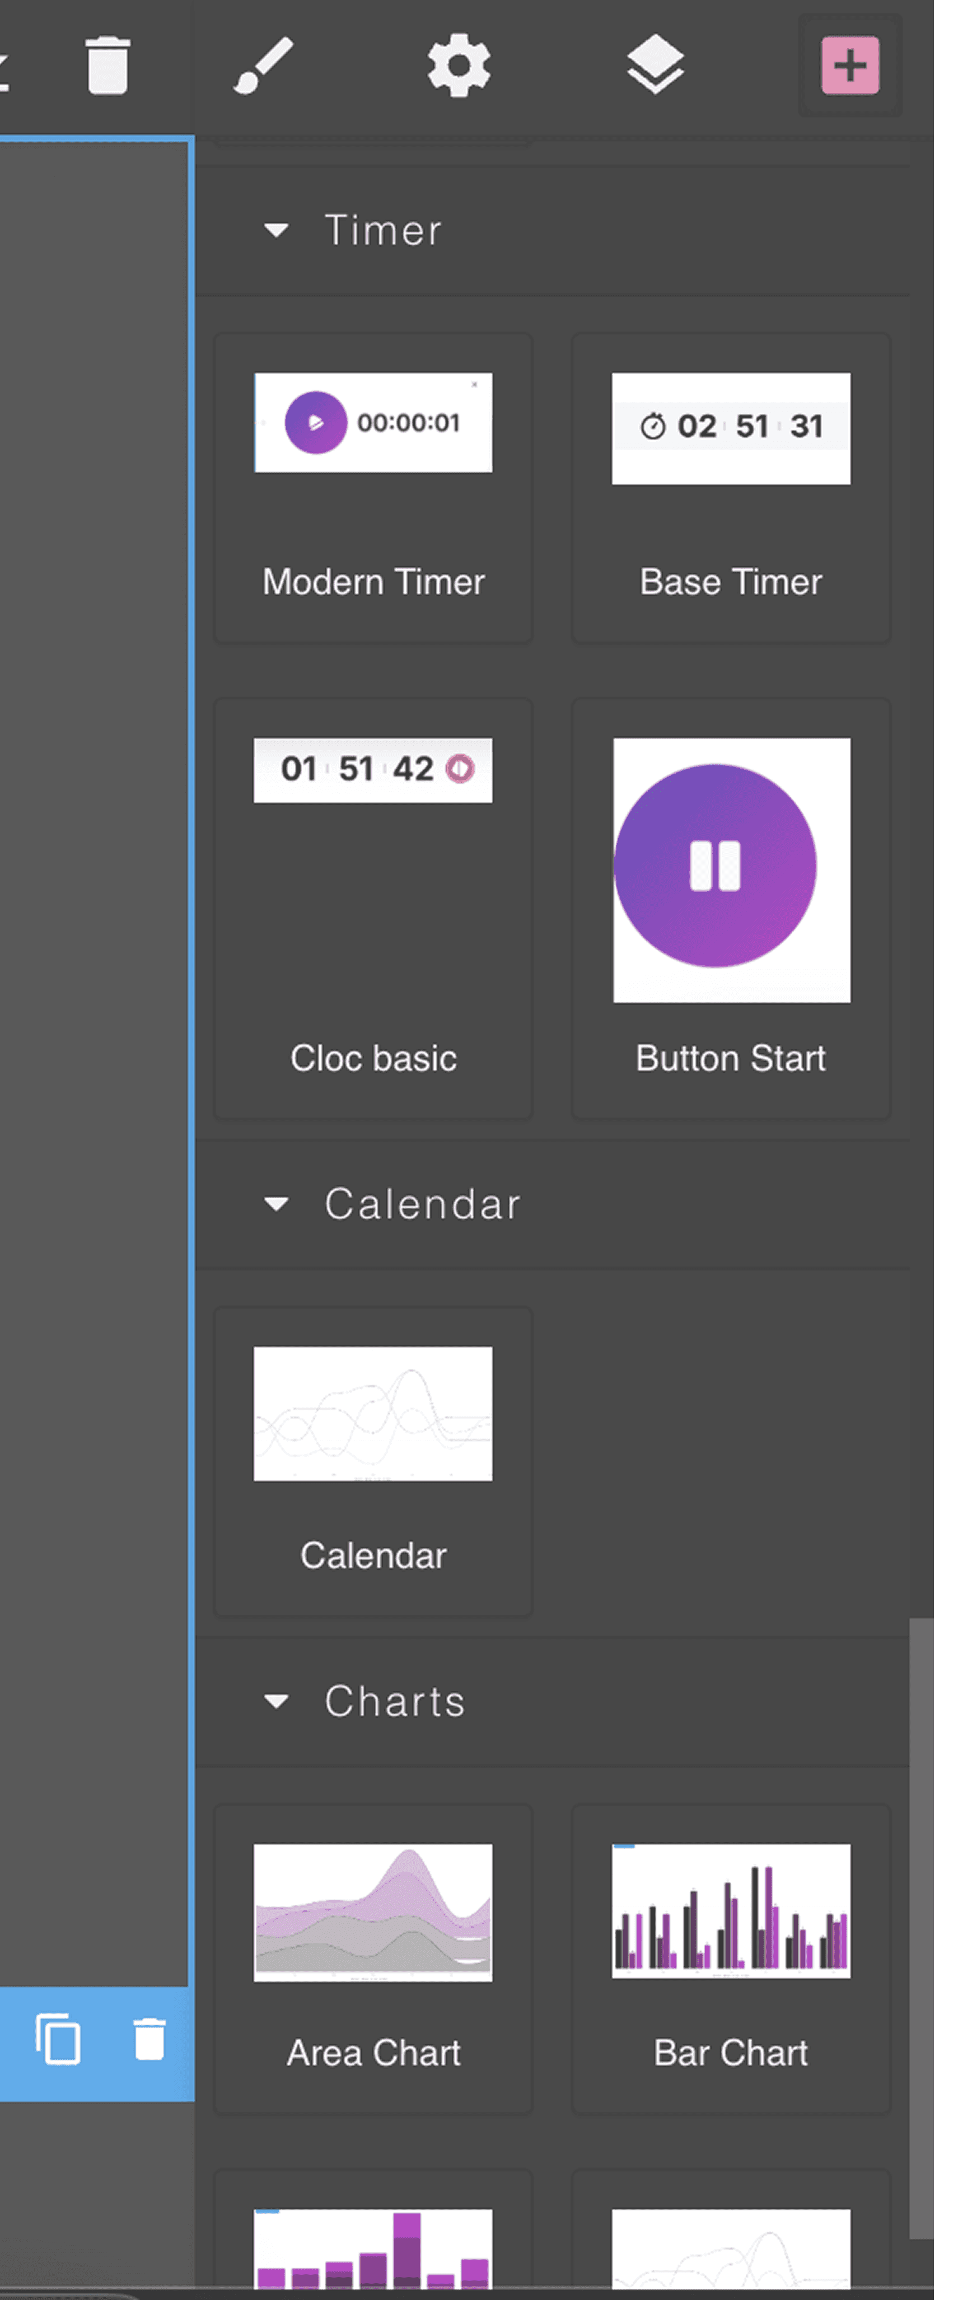Click the Charts section heading text
This screenshot has height=2300, width=972.
coord(395,1702)
